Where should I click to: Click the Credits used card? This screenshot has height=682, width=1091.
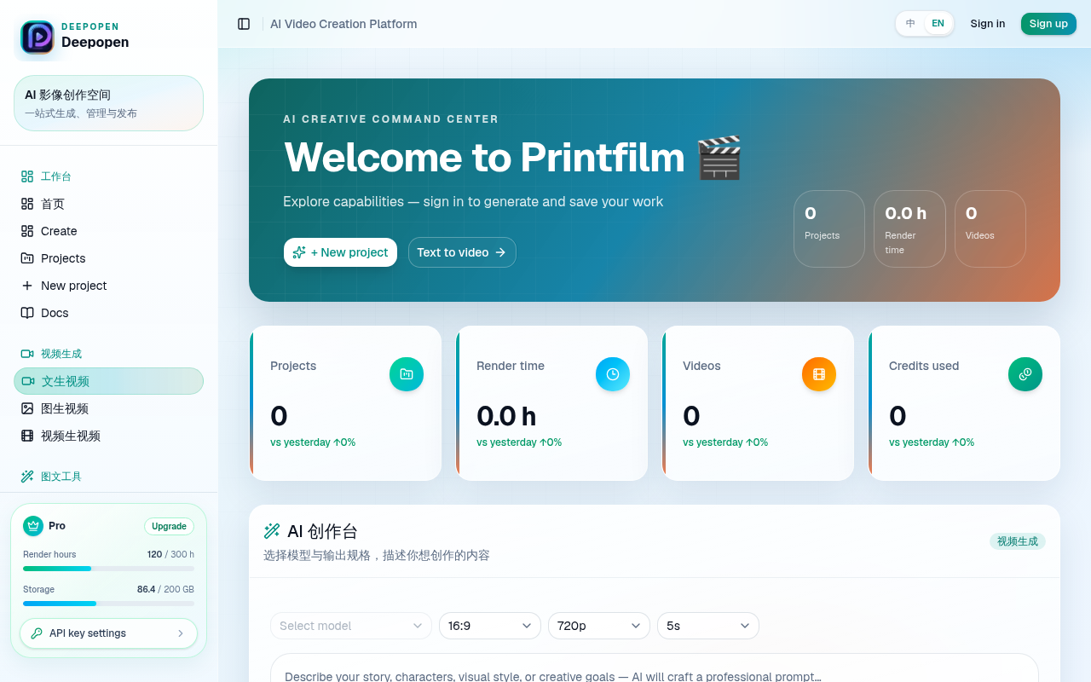964,403
